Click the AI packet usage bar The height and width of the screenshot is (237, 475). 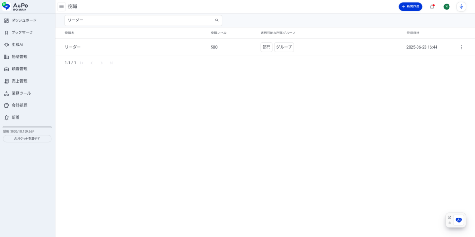[x=27, y=127]
